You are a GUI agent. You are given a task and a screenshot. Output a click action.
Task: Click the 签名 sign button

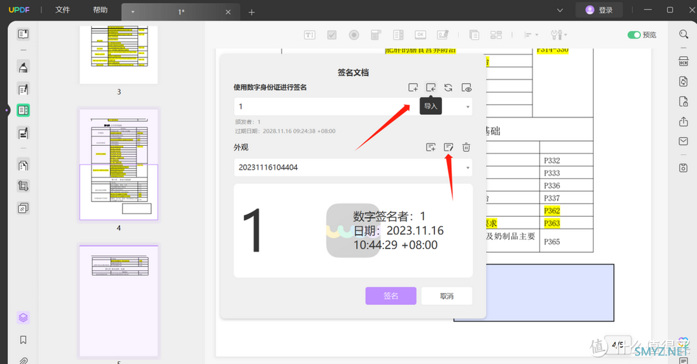click(x=390, y=296)
